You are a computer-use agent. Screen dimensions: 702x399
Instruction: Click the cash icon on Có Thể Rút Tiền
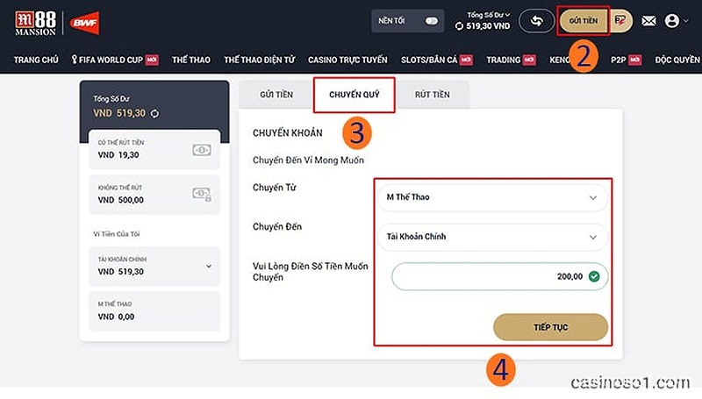[x=201, y=150]
